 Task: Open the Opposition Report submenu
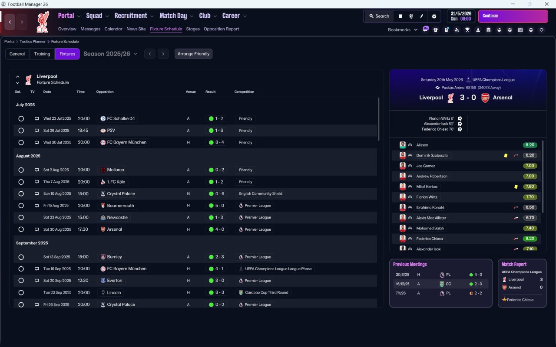coord(221,29)
